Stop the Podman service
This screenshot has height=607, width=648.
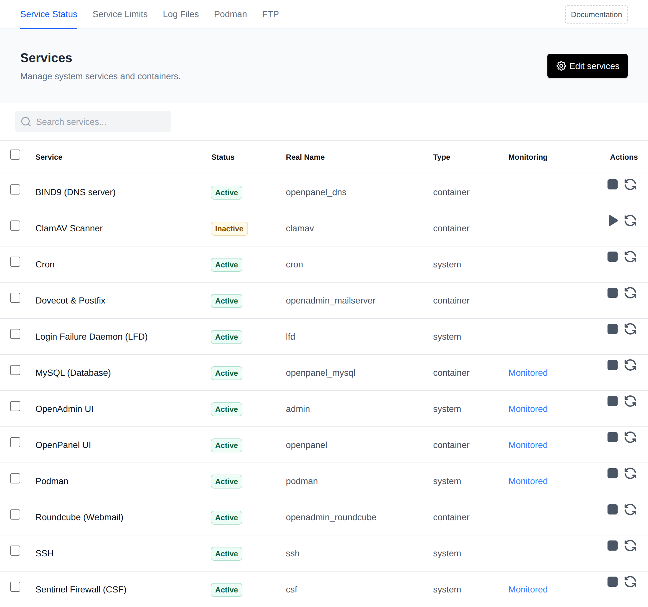613,474
